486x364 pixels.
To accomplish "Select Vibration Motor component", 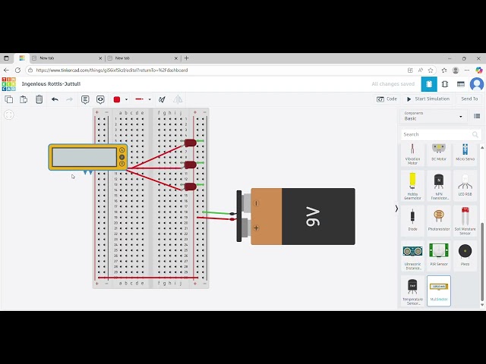I will (412, 155).
